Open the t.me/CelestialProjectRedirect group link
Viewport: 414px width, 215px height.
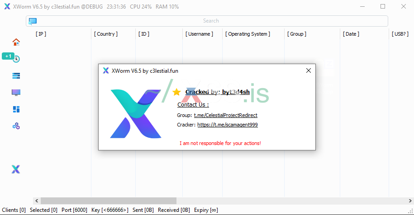pos(225,115)
